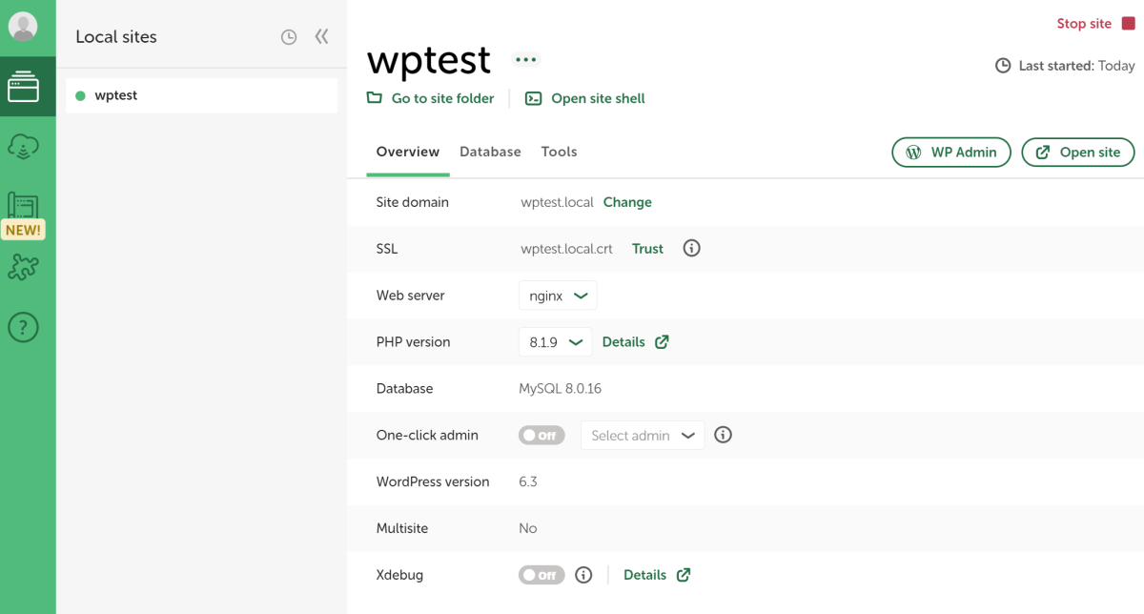Expand the nginx web server dropdown
The image size is (1144, 614).
coord(558,296)
